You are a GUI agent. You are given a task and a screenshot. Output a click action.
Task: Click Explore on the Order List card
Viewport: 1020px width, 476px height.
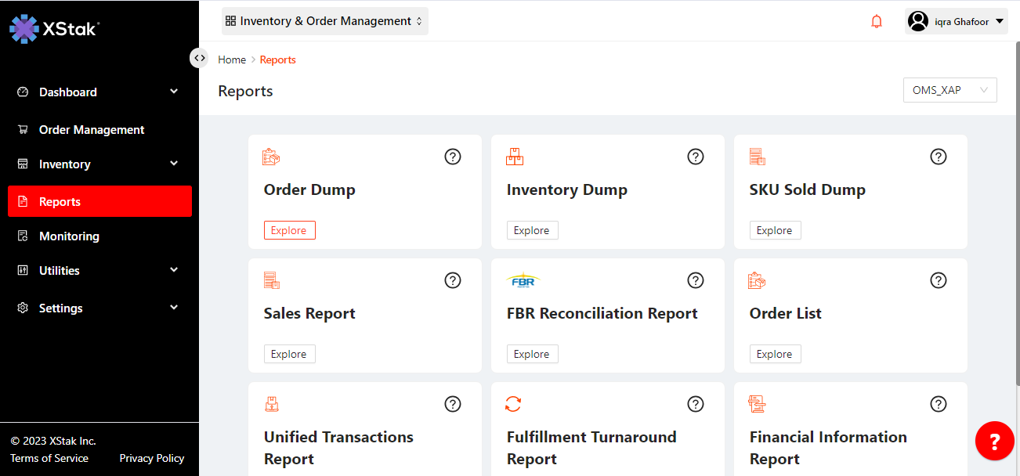pyautogui.click(x=775, y=354)
